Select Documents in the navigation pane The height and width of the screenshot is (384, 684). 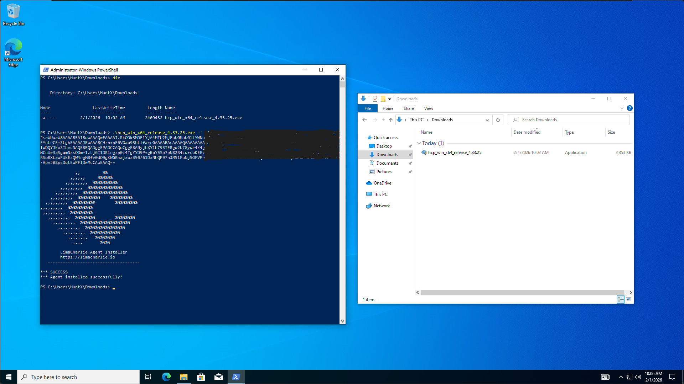(x=387, y=163)
